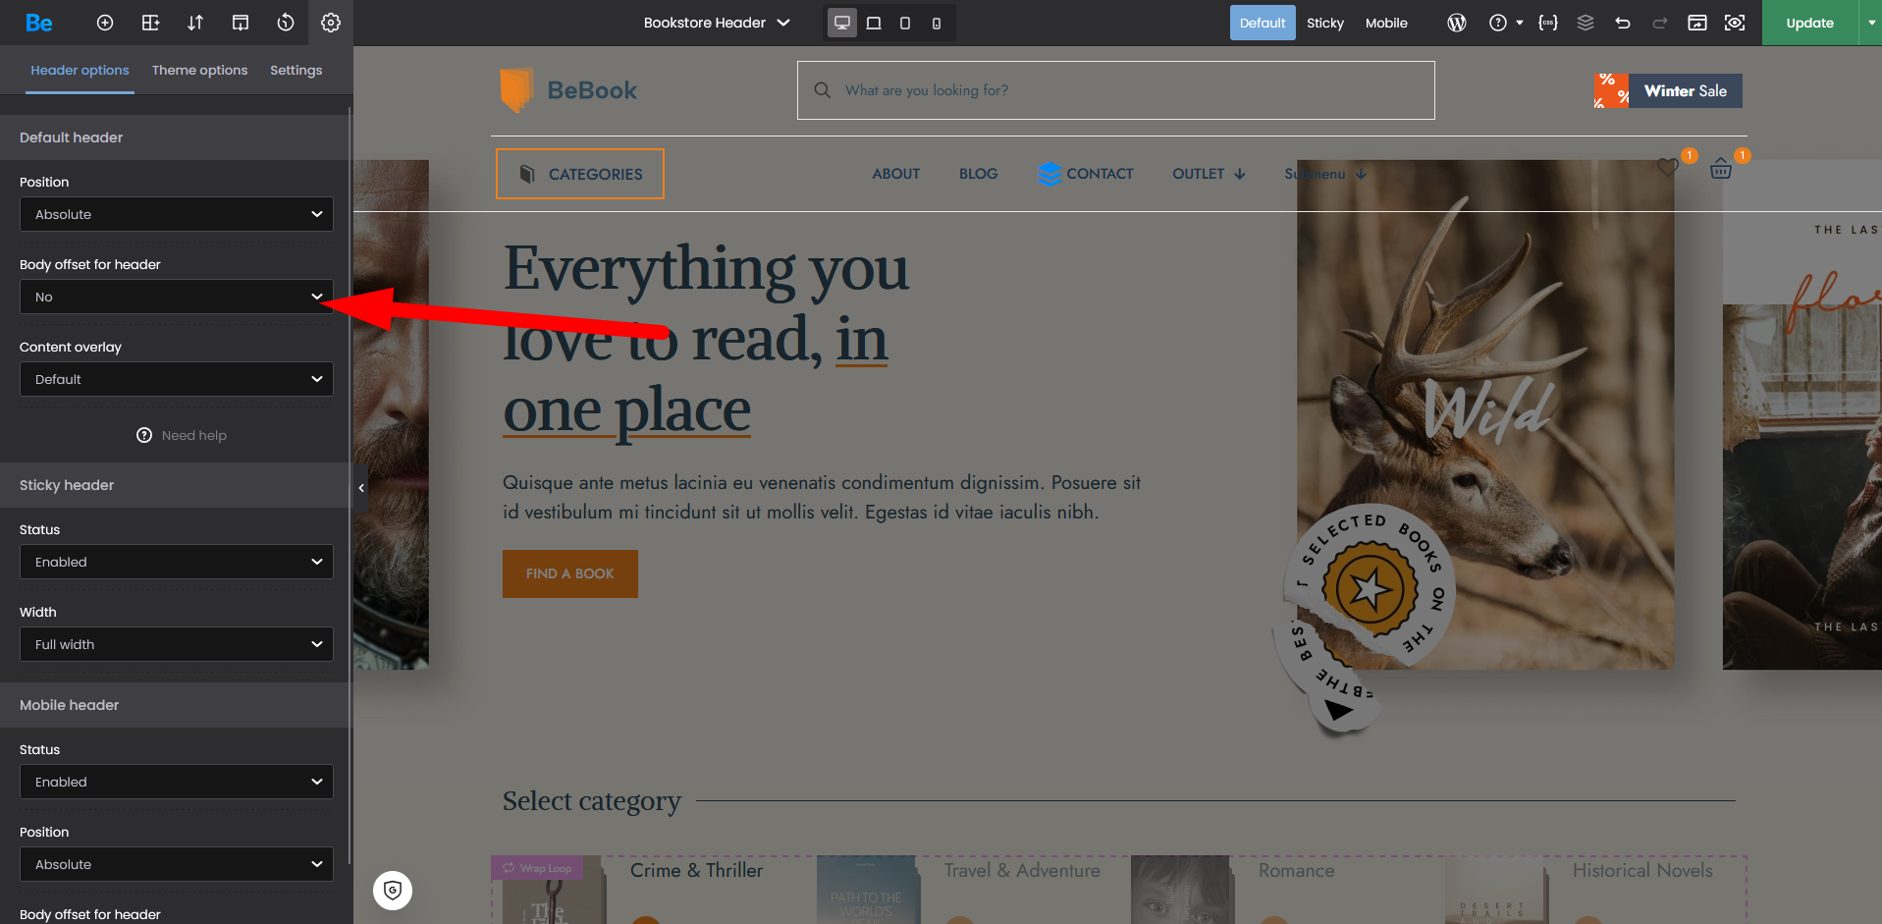Screen dimensions: 1882x924
Task: Click the WordPress dashboard icon
Action: click(x=1457, y=23)
